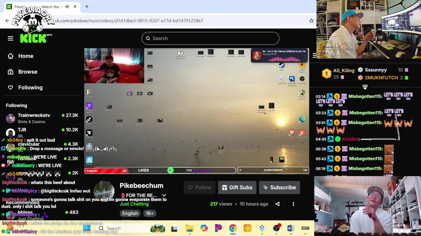Open Copilot from the taskbar
Screen dimensions: 421x236
tap(204, 228)
